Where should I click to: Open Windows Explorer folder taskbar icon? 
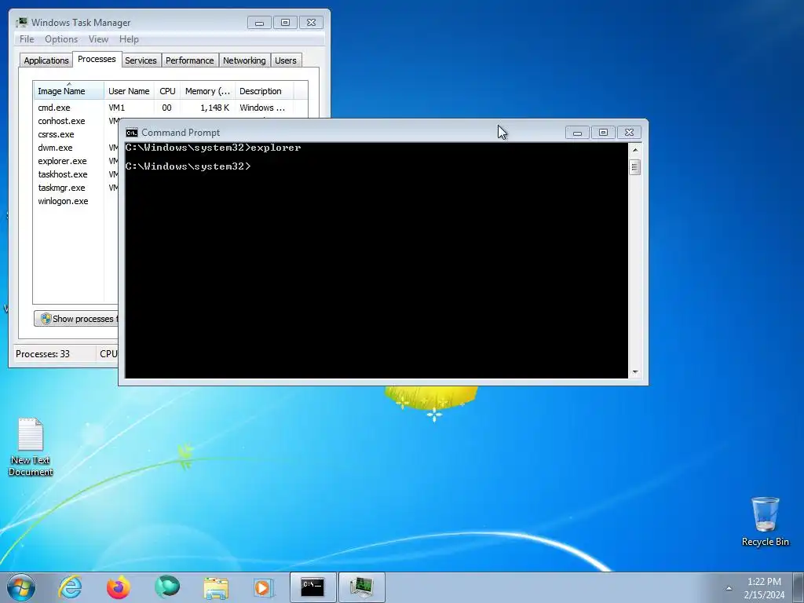[x=216, y=587]
